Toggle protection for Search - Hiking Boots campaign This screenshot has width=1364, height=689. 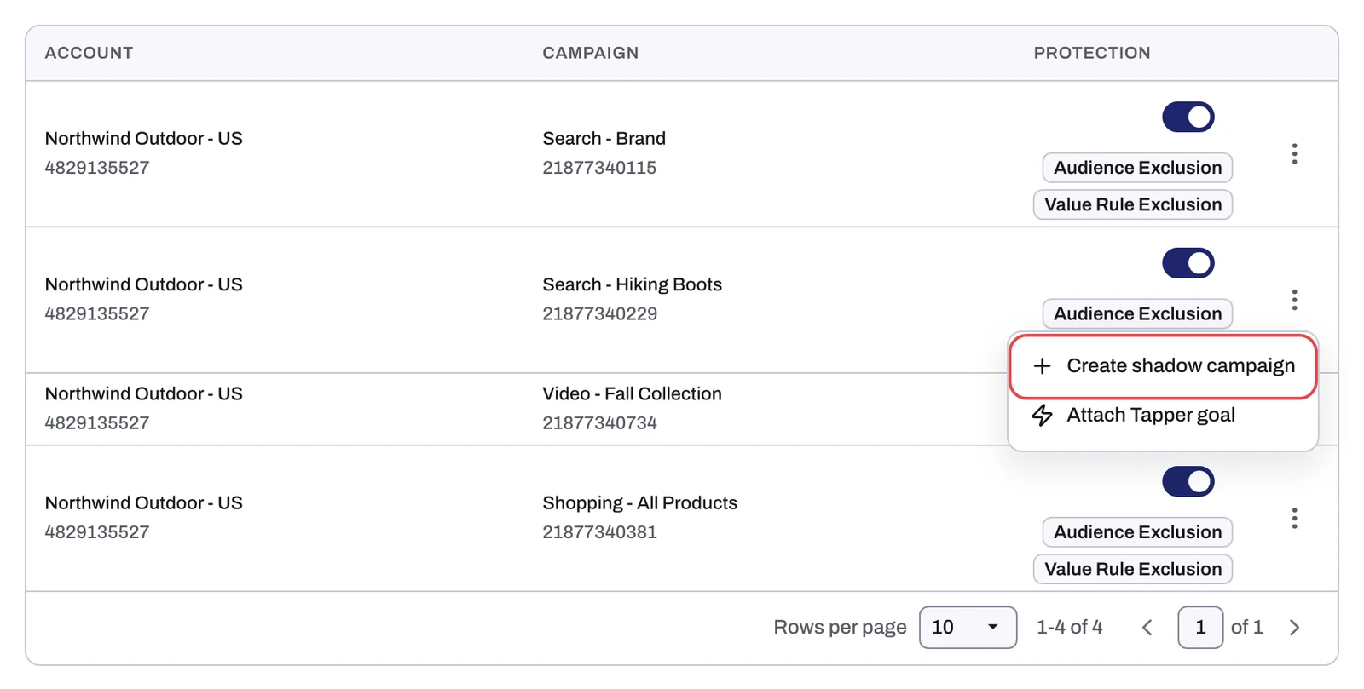[x=1188, y=263]
